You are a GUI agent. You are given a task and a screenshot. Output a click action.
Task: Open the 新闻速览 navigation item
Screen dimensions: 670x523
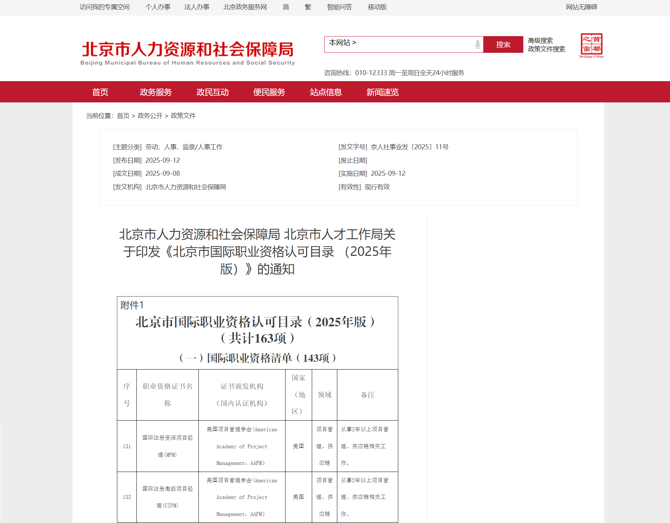(x=382, y=92)
